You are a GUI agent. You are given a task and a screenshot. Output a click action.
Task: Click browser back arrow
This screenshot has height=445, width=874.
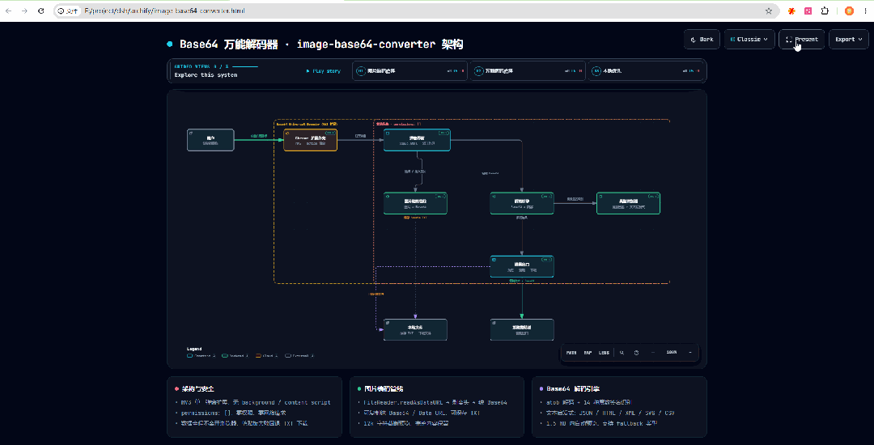[8, 11]
